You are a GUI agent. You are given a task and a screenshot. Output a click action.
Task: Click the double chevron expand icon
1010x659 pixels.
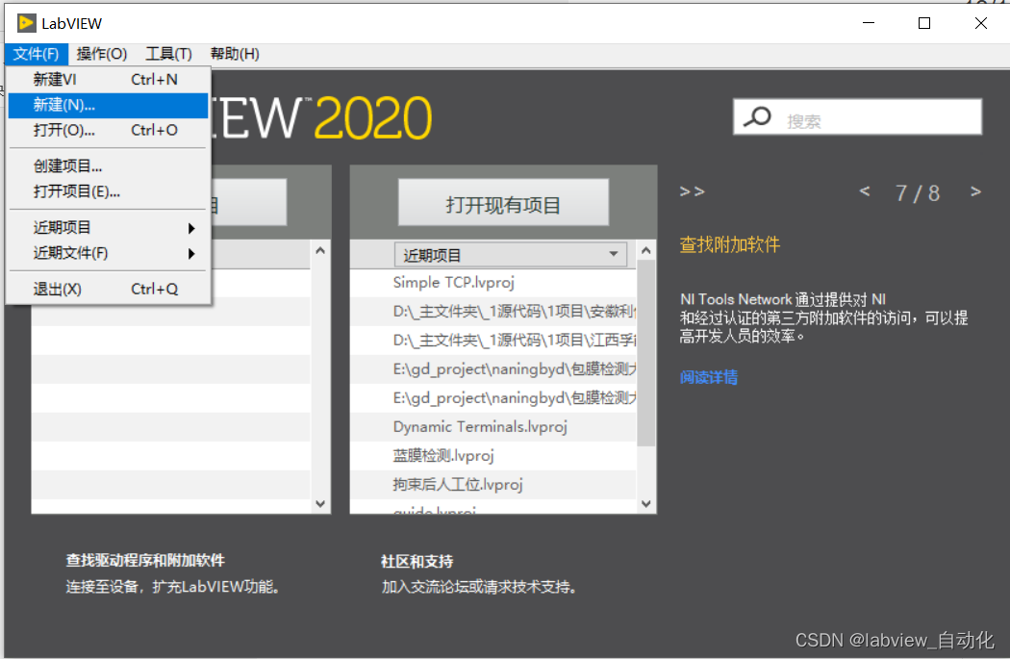(693, 191)
